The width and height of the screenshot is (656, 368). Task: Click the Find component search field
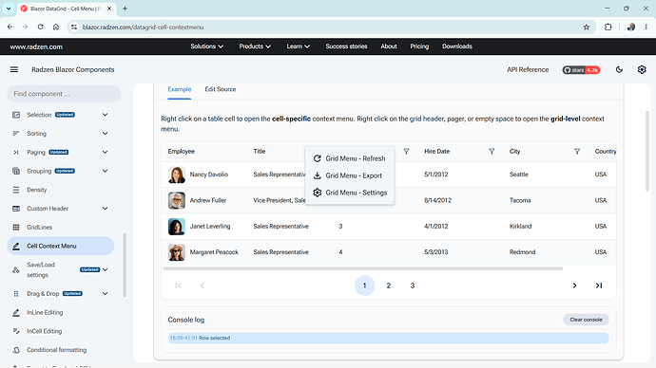(x=64, y=94)
